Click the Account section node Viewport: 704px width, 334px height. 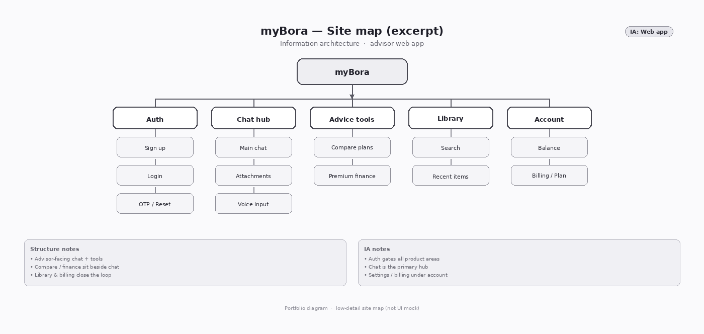[549, 118]
